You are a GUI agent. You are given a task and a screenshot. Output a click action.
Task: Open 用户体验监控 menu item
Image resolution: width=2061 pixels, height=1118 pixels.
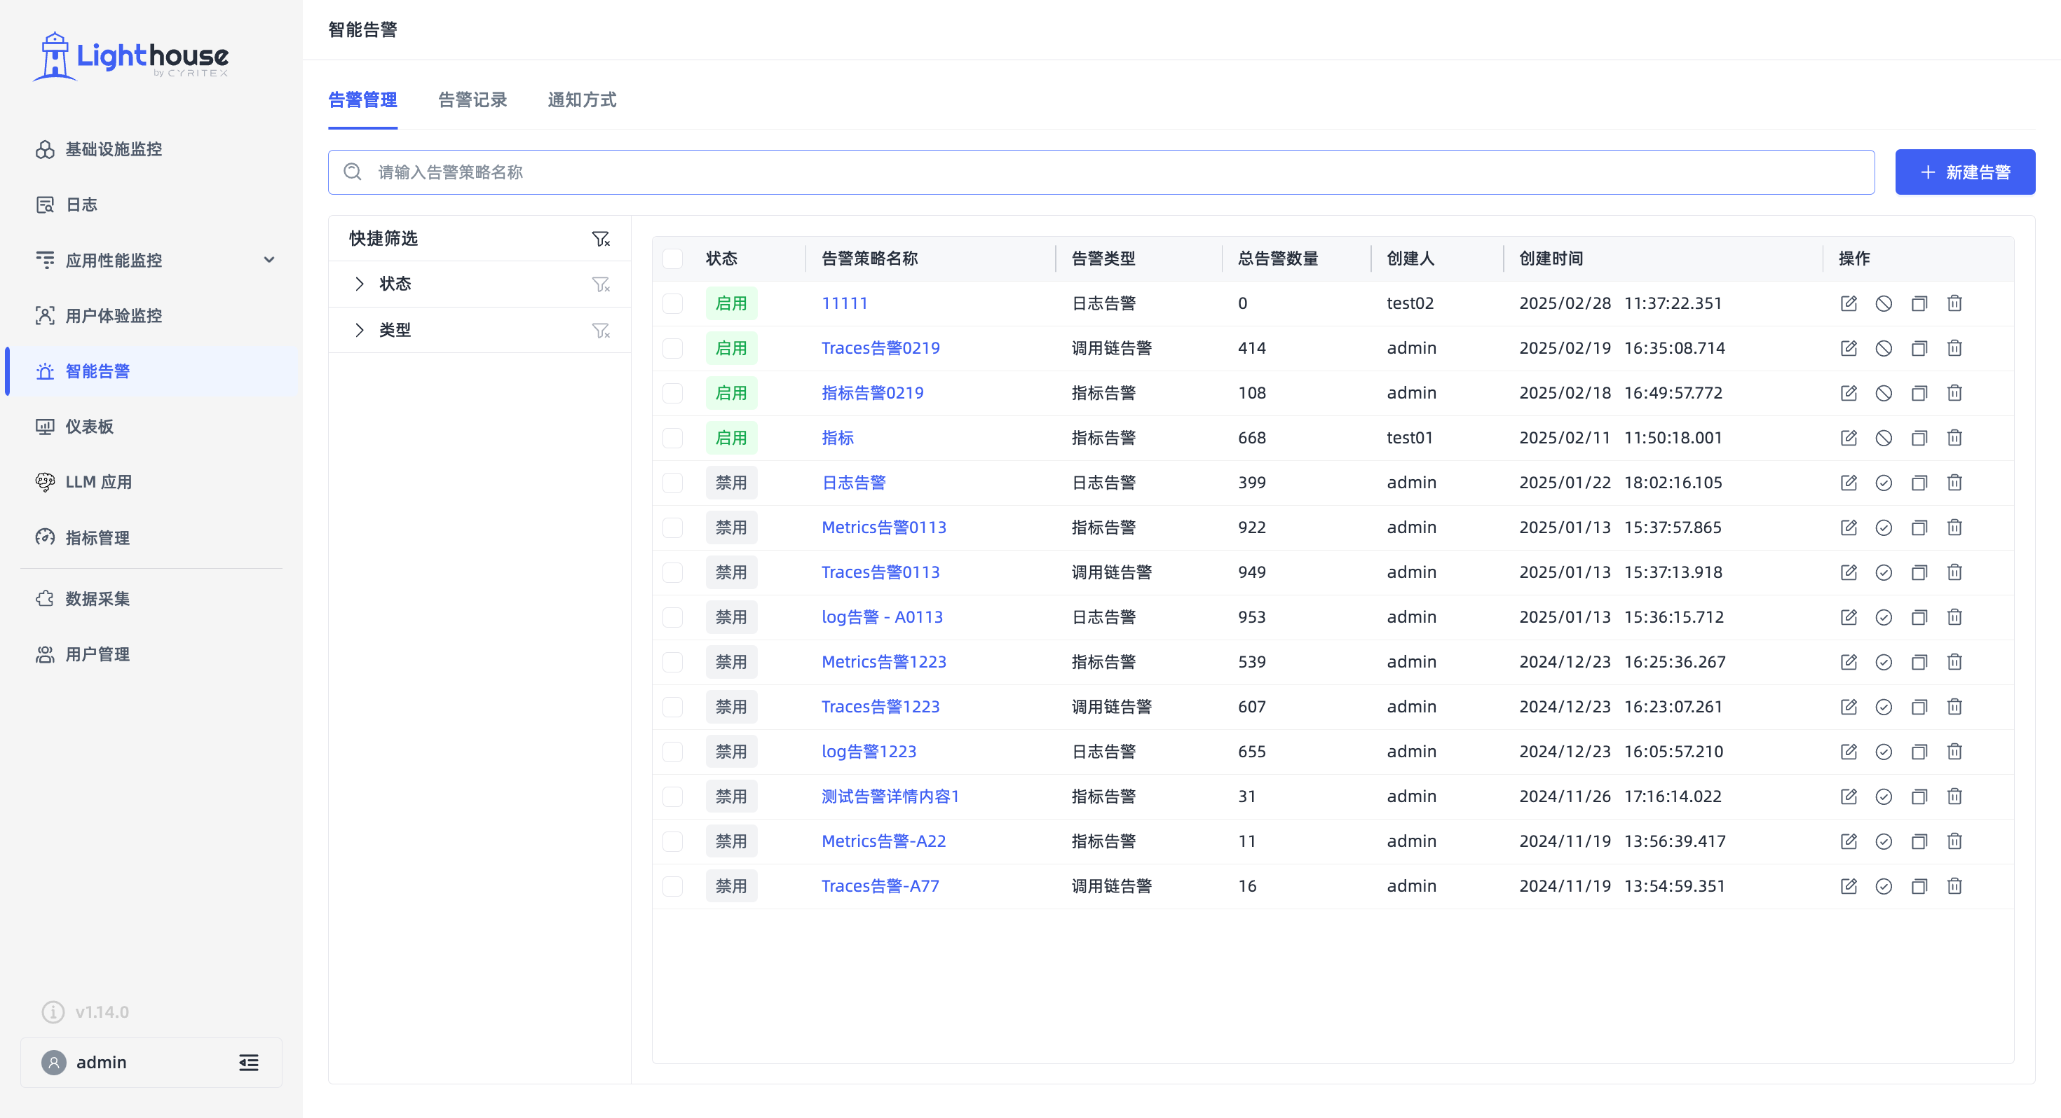tap(151, 316)
